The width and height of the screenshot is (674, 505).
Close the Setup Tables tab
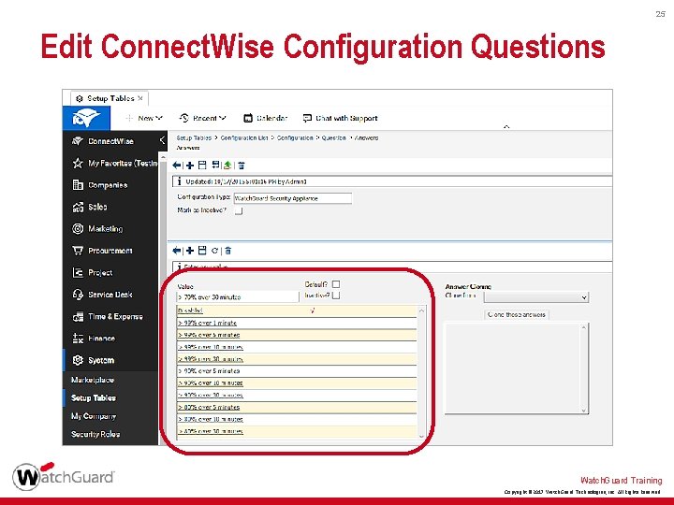pos(140,98)
